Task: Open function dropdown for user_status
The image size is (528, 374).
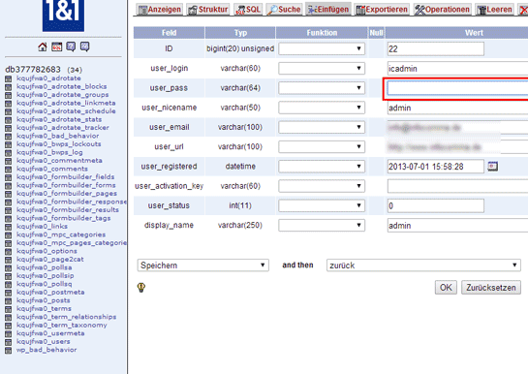Action: coord(322,205)
